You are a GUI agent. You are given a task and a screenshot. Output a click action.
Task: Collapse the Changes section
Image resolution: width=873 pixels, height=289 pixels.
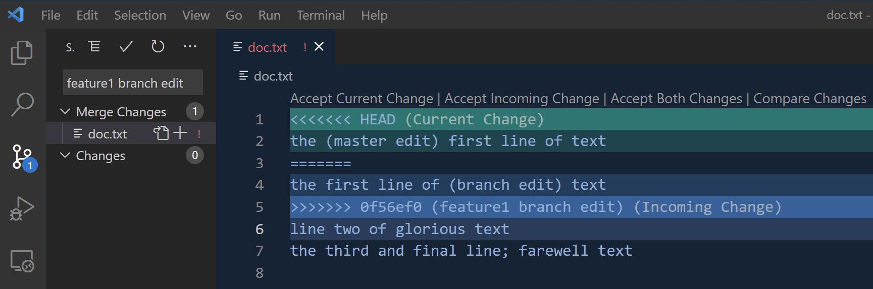65,155
